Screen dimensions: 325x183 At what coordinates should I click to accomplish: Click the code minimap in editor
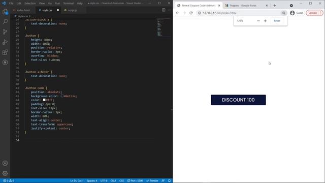pos(164,28)
